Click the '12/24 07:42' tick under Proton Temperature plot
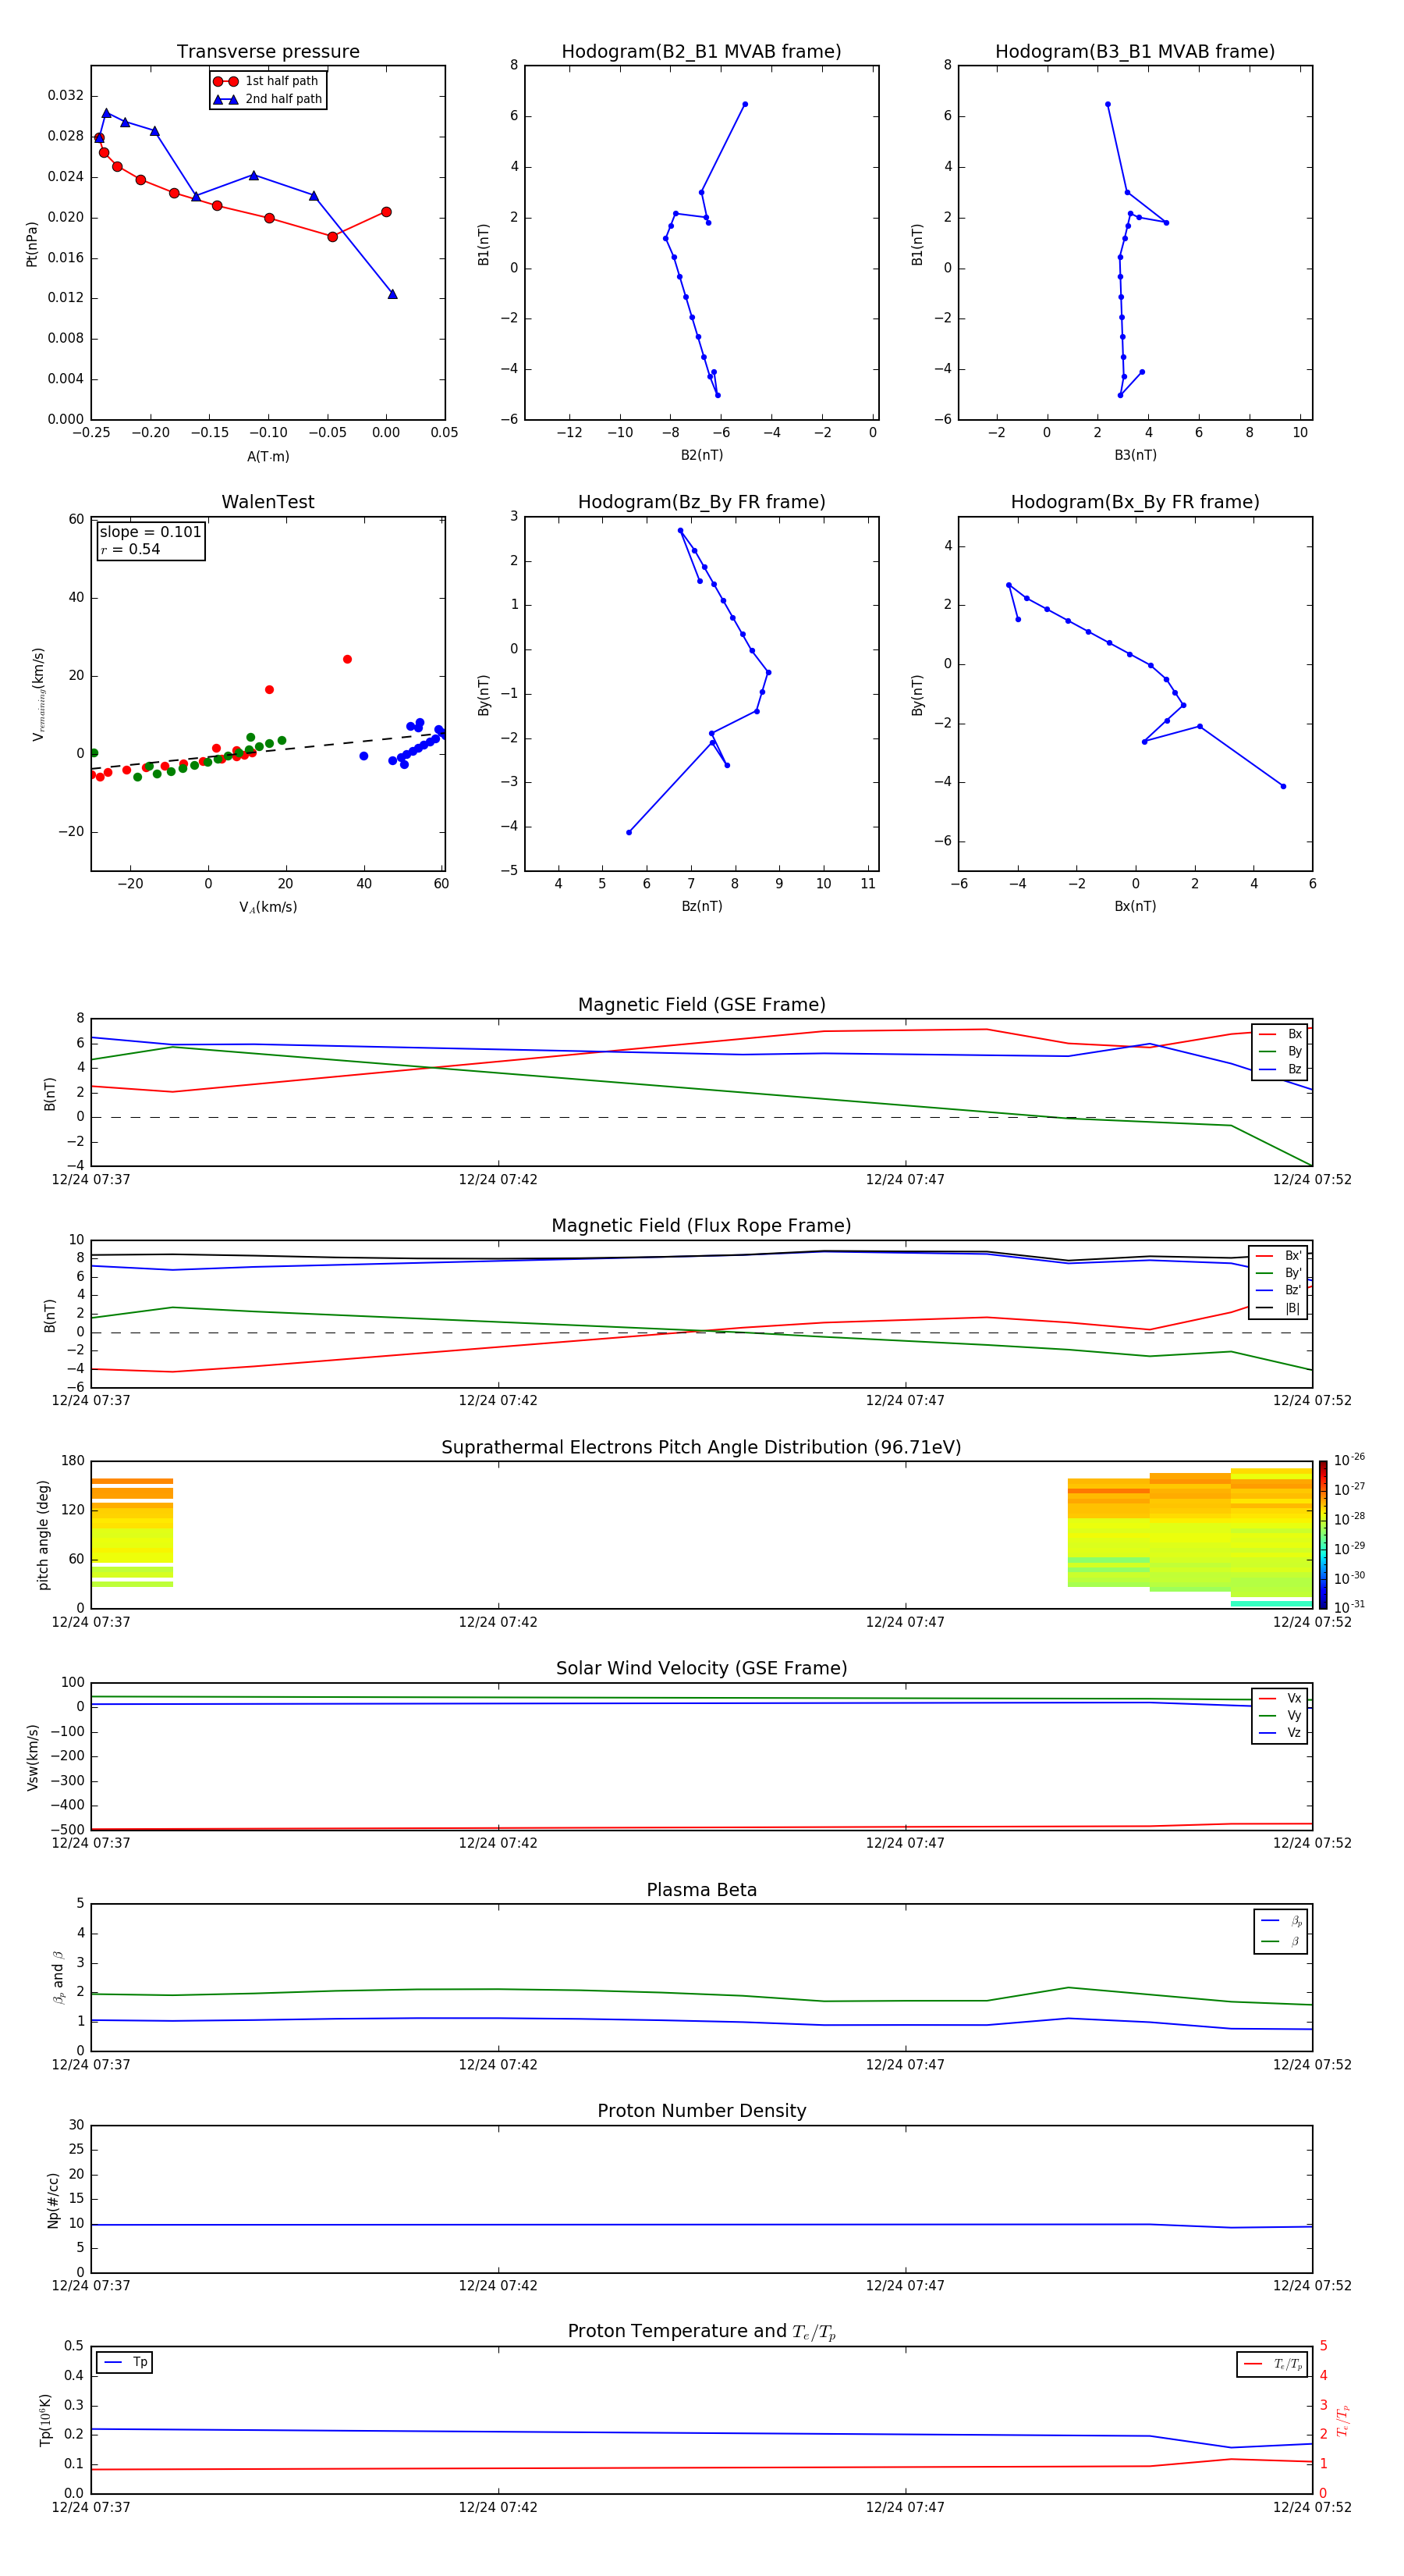Viewport: 1404px width, 2576px height. tap(498, 2507)
